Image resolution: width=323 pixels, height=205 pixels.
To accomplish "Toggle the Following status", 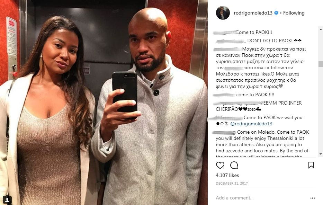I will click(294, 13).
